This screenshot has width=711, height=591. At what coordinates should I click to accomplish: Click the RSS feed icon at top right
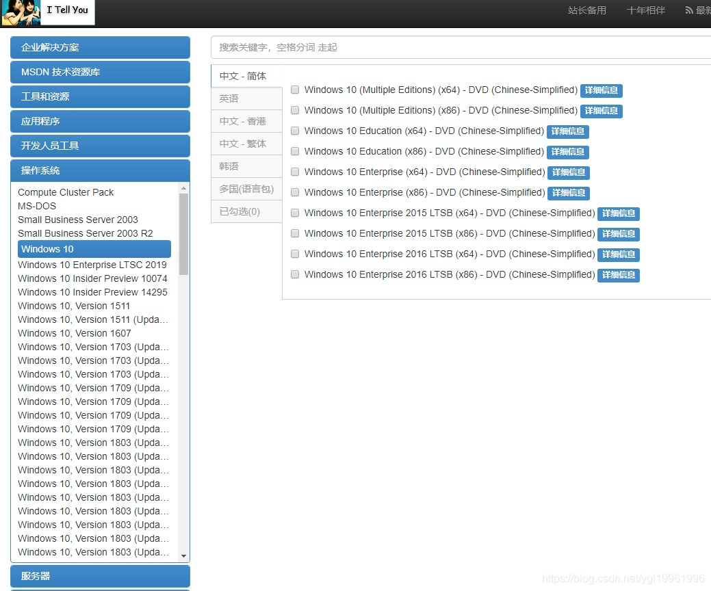(x=689, y=10)
